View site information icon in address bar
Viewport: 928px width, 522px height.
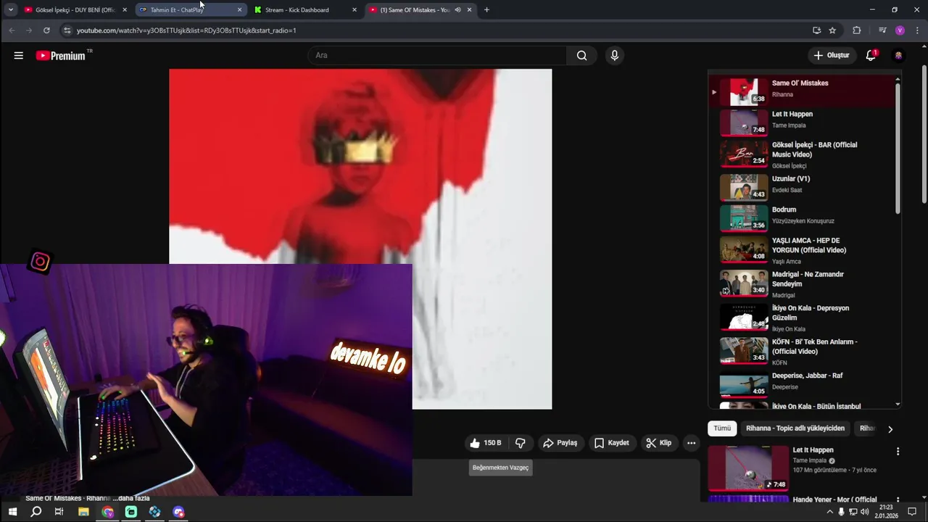[x=67, y=30]
